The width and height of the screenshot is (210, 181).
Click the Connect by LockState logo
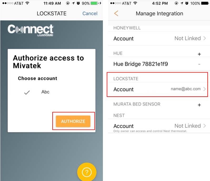[x=31, y=30]
